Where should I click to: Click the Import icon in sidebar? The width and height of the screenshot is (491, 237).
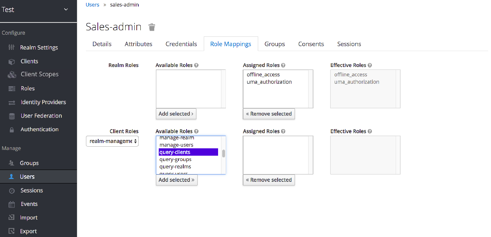pyautogui.click(x=12, y=218)
